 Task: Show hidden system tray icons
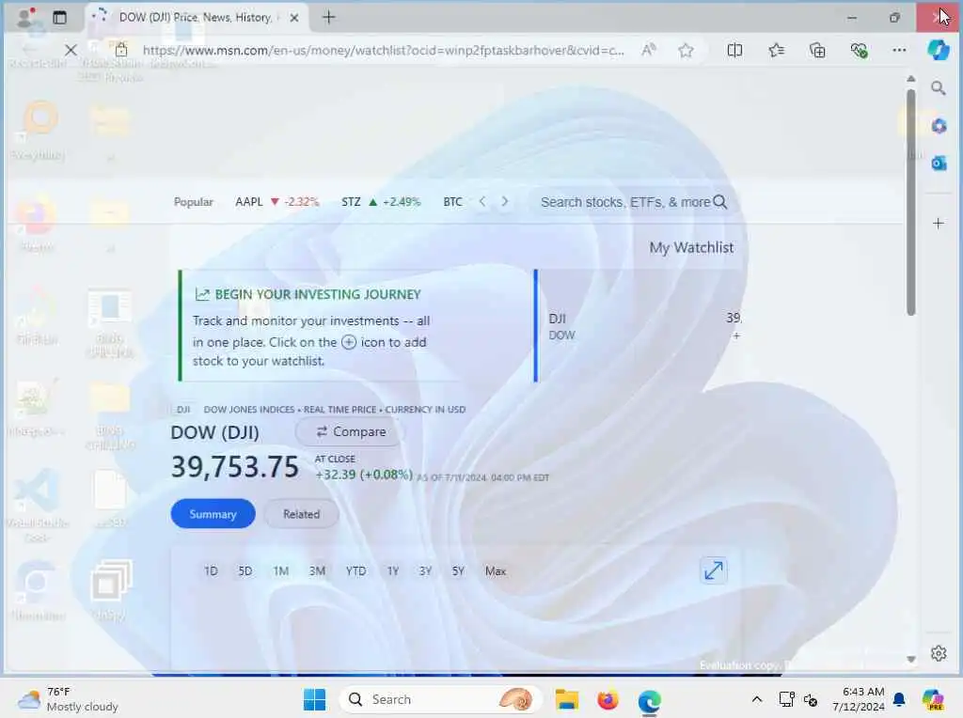[x=757, y=699]
